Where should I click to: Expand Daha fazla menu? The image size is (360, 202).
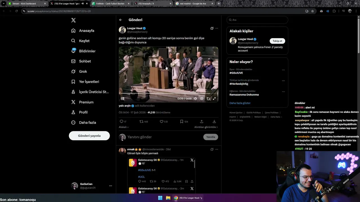[x=84, y=122]
